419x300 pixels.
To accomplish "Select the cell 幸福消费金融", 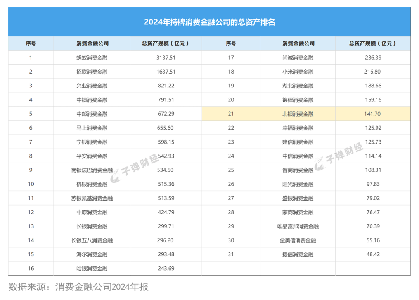I will point(298,128).
